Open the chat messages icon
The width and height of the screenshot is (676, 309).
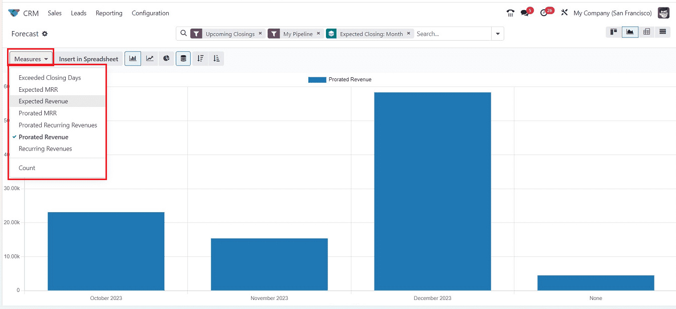(525, 13)
